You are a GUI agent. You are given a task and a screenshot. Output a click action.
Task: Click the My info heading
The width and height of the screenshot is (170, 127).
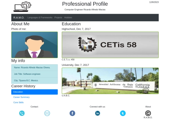click(18, 61)
